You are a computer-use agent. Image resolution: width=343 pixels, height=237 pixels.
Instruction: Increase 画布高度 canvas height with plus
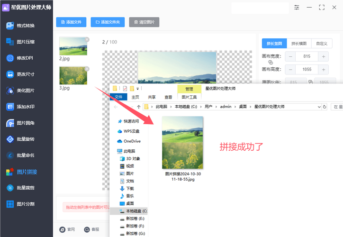323,70
